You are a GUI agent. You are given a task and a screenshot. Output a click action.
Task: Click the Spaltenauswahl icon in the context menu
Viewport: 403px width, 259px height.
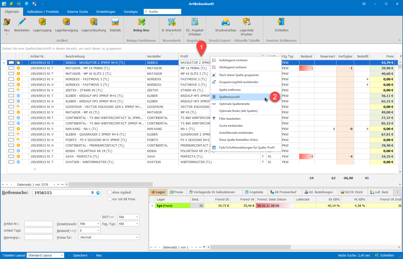(x=214, y=97)
